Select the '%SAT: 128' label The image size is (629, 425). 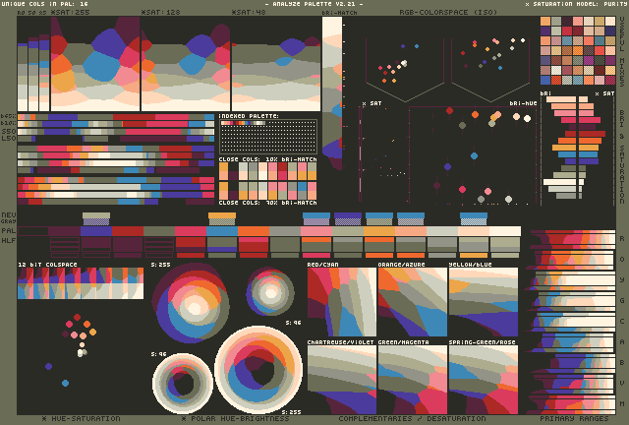click(161, 12)
